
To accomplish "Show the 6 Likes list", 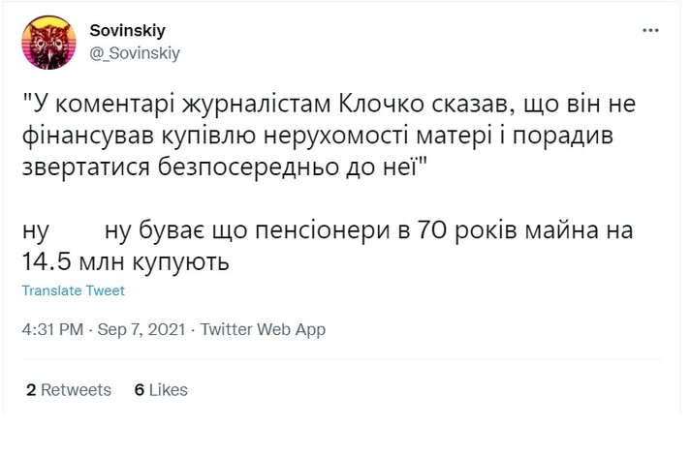I will 161,390.
